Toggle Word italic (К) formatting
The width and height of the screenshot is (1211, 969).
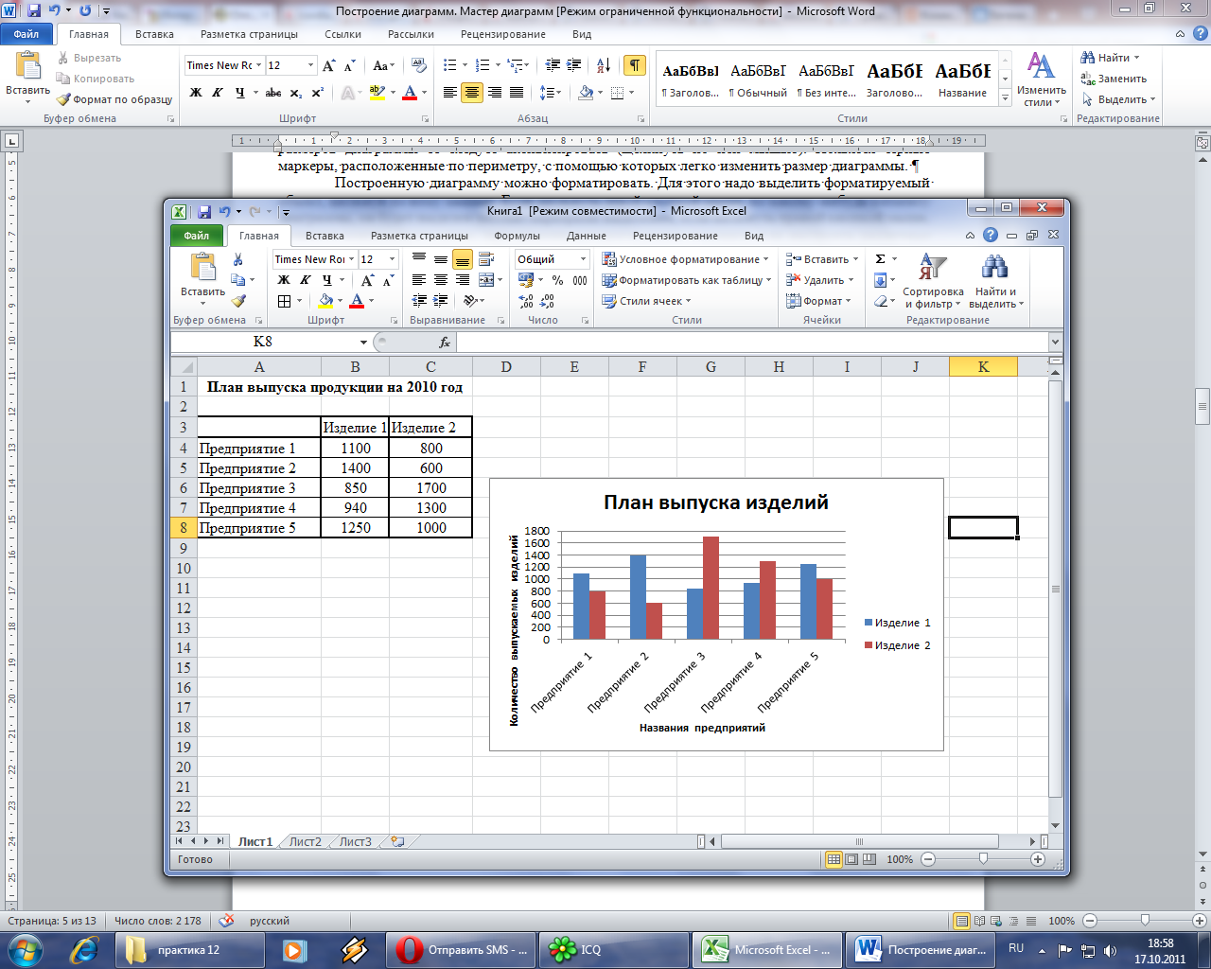(x=218, y=93)
